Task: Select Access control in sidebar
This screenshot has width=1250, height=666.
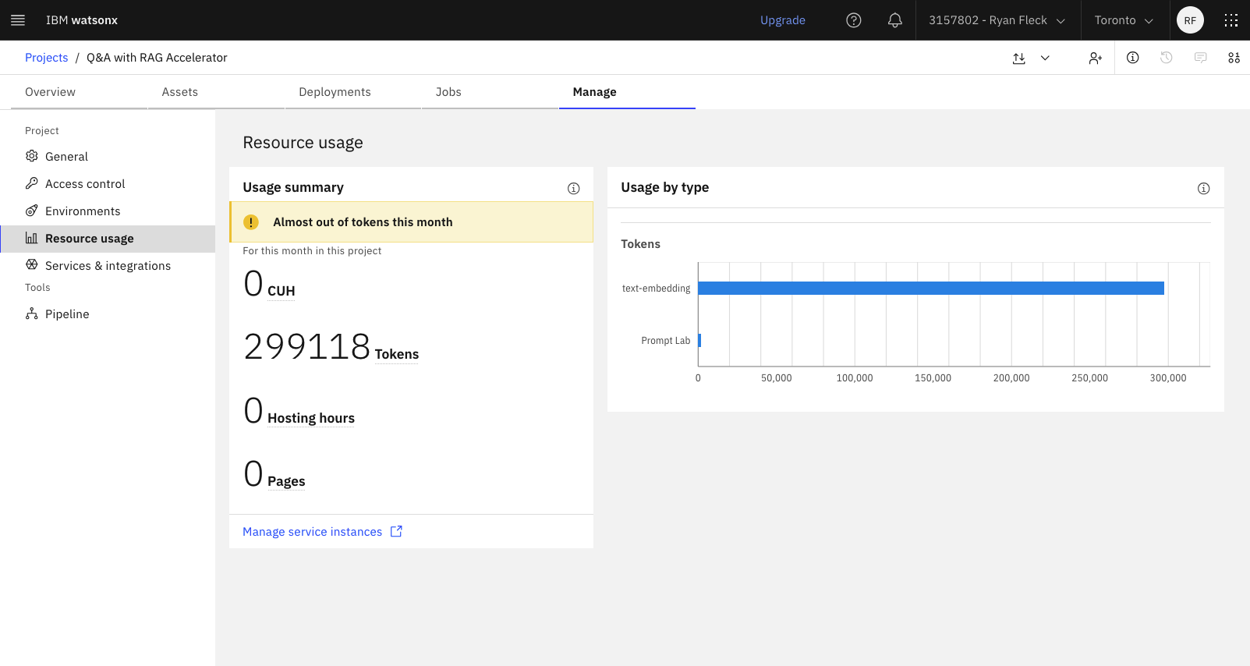Action: [85, 184]
